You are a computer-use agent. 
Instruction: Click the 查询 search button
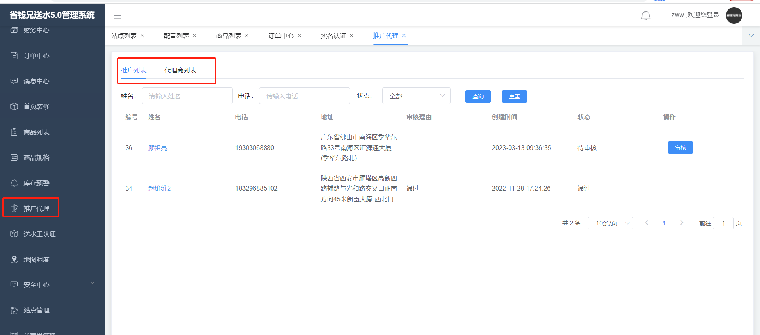tap(478, 97)
